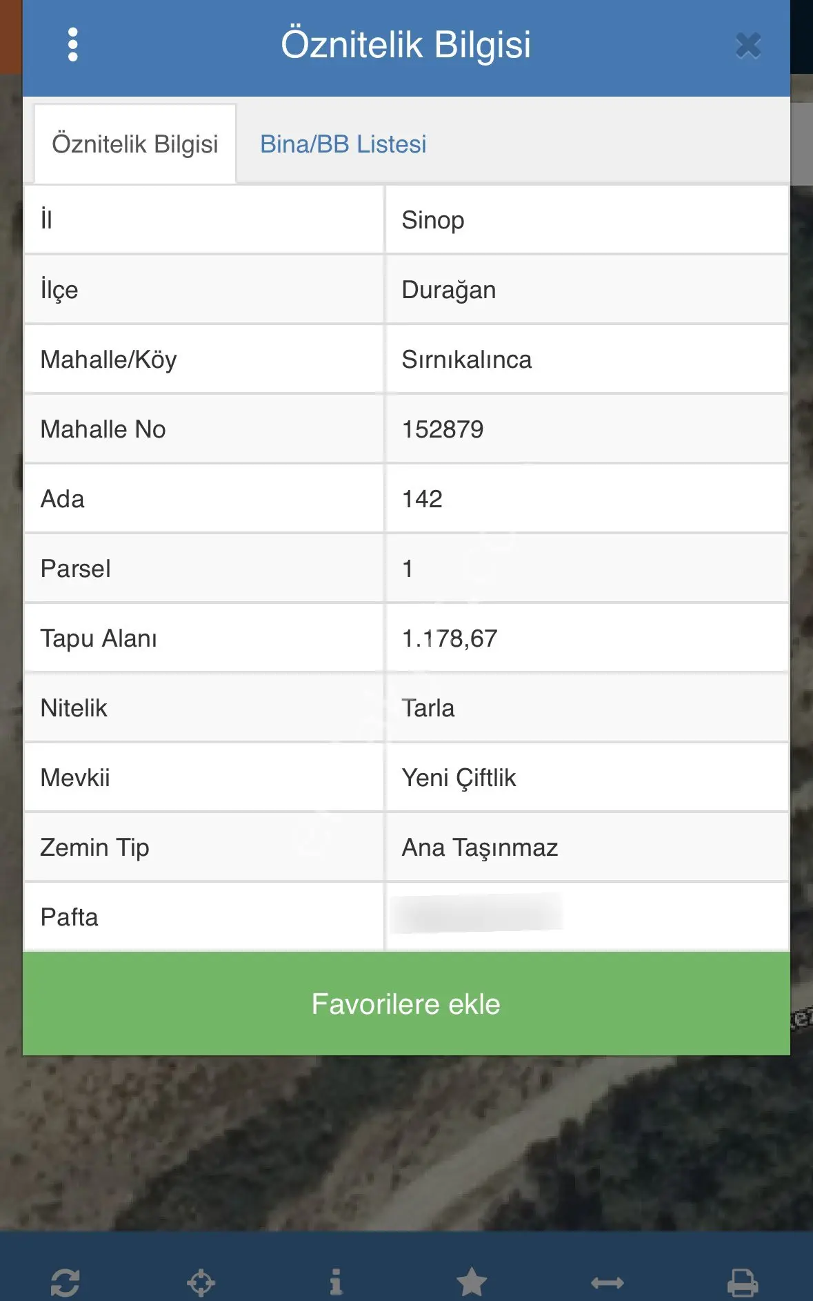
Task: Tap the horizontal measure arrows icon
Action: (x=608, y=1282)
